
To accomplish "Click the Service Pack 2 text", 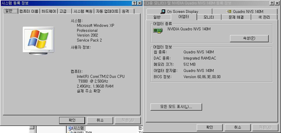I will [90, 40].
